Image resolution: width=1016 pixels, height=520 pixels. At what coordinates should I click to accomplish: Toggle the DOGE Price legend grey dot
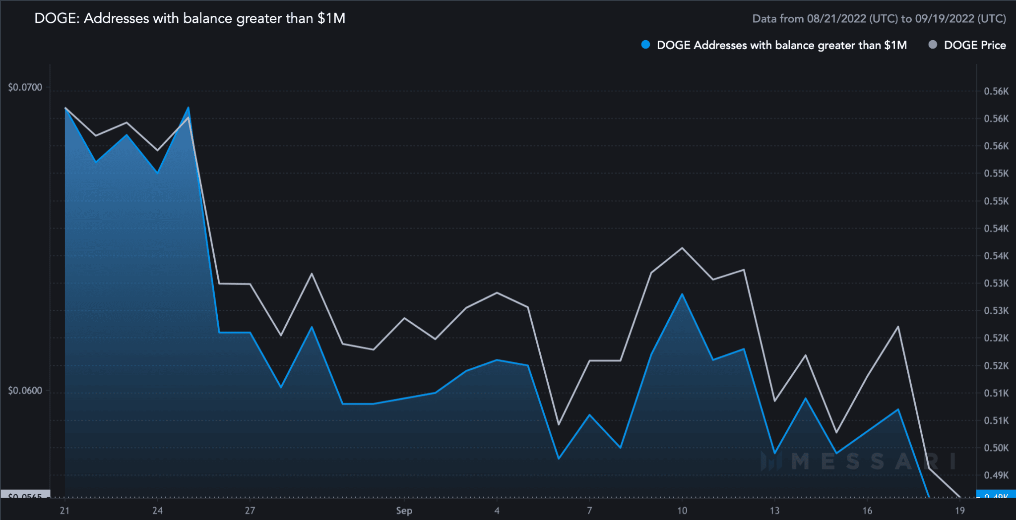pyautogui.click(x=933, y=45)
